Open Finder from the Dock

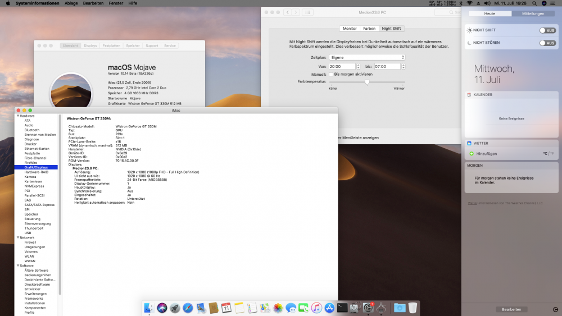[149, 308]
